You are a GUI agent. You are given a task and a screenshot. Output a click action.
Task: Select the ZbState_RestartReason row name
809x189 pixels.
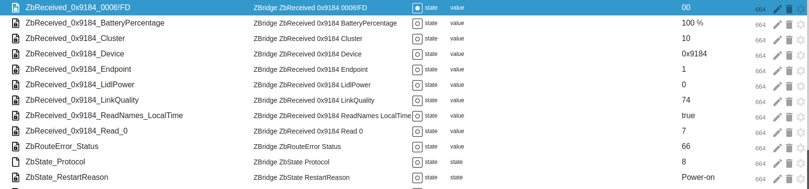tap(67, 177)
